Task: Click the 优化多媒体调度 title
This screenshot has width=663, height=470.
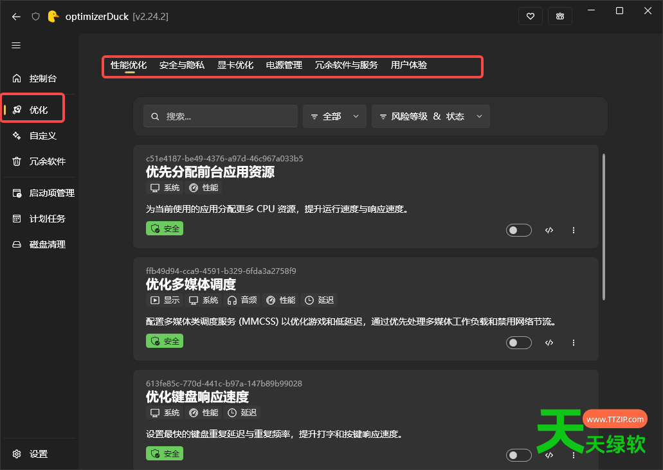Action: click(191, 284)
